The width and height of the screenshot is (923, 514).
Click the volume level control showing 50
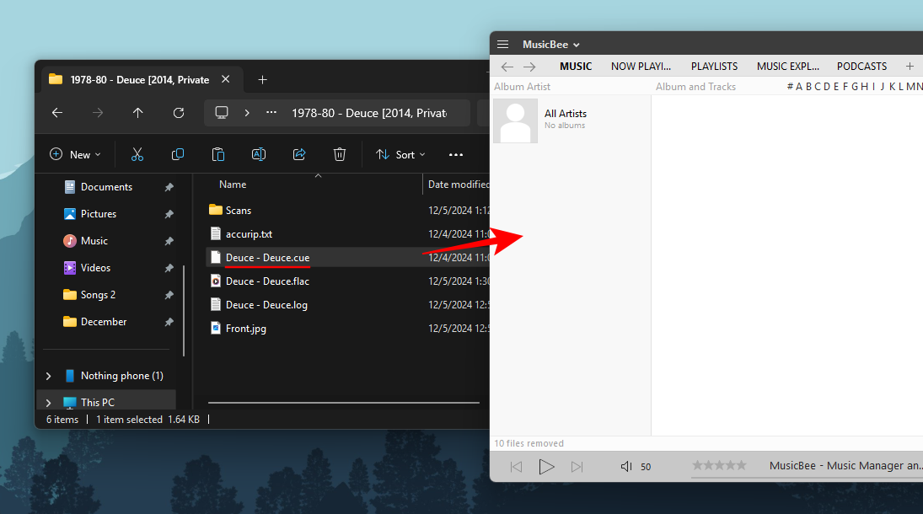tap(645, 466)
